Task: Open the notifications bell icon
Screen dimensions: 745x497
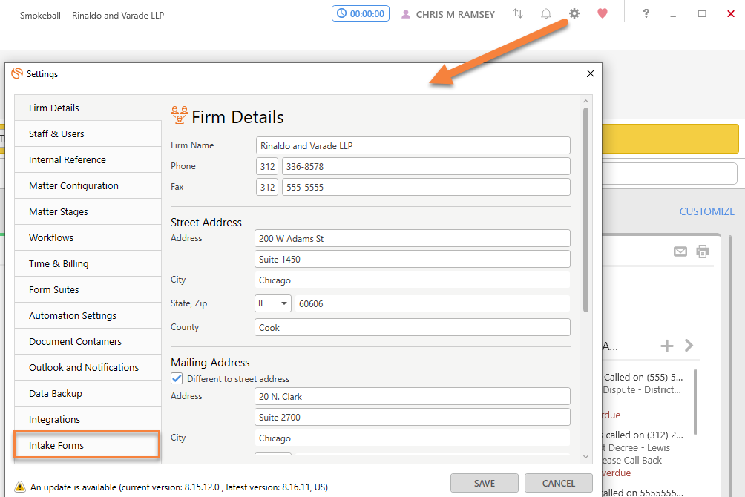Action: tap(546, 13)
